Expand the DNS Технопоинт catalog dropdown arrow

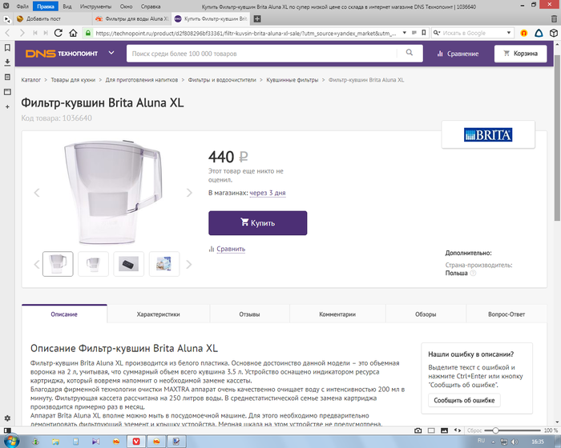[x=111, y=54]
